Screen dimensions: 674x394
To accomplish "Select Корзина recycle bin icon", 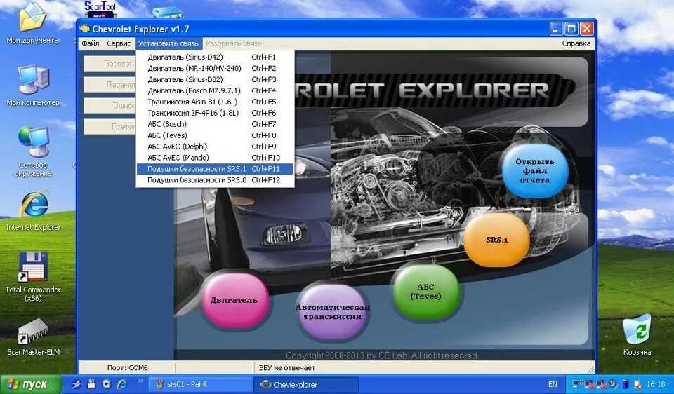I will [637, 335].
